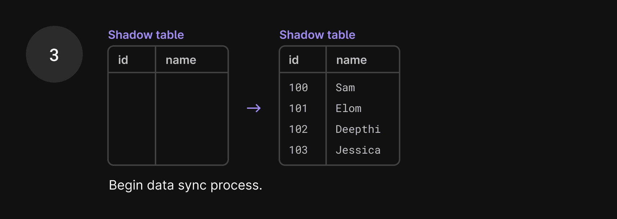Click the id cell 100
This screenshot has width=617, height=219.
(298, 88)
